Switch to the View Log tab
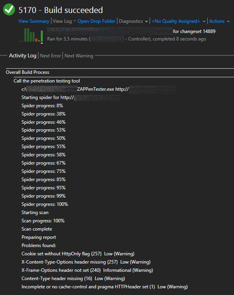This screenshot has width=234, height=295. 62,21
